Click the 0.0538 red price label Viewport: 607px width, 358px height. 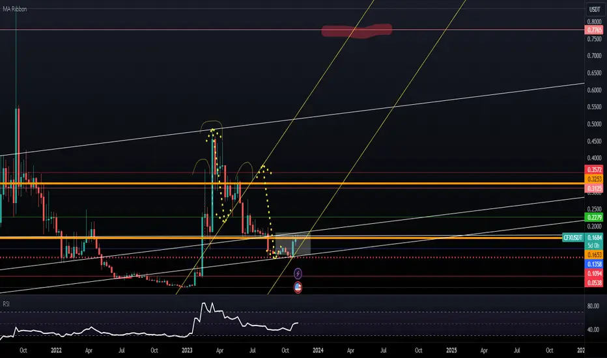pos(594,282)
